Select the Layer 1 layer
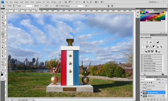Viewport: 168px width, 101px height. click(154, 89)
